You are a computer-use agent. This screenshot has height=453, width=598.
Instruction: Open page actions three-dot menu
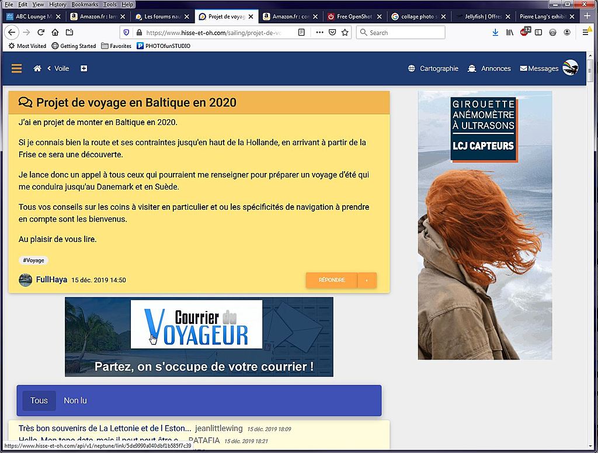pos(319,32)
